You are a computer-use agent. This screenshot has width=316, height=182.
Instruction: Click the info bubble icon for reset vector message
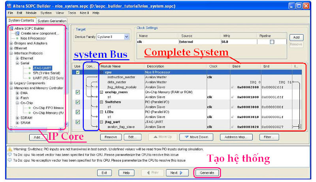click(x=9, y=155)
